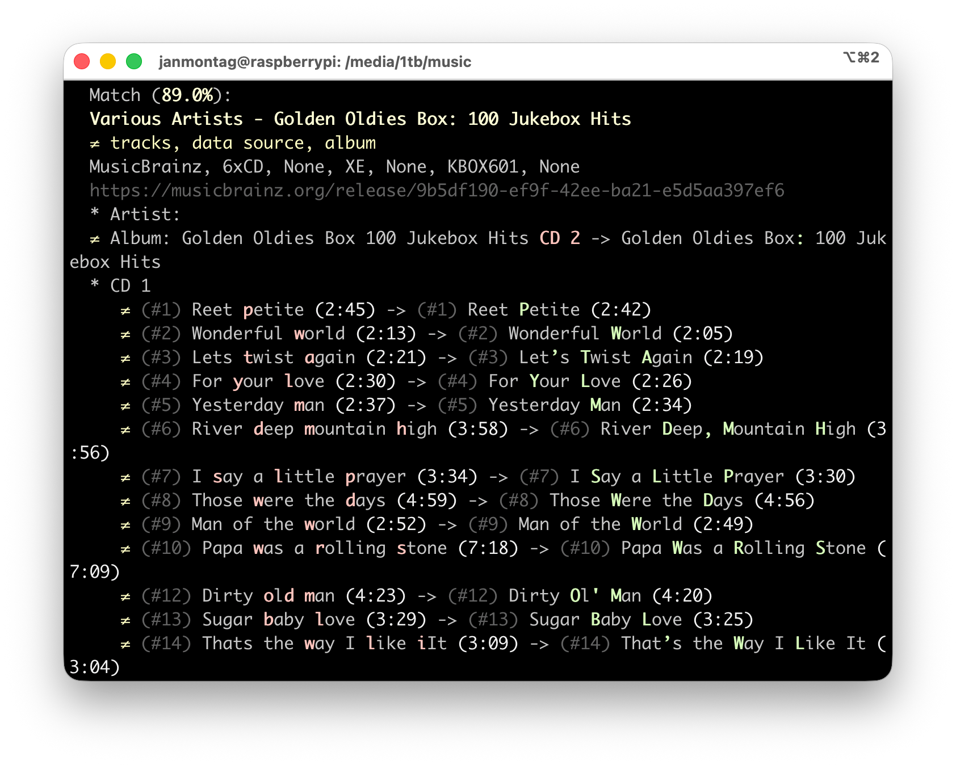The width and height of the screenshot is (956, 765).
Task: Click the ≠ symbol before 'tracks, data source'
Action: coord(95,144)
